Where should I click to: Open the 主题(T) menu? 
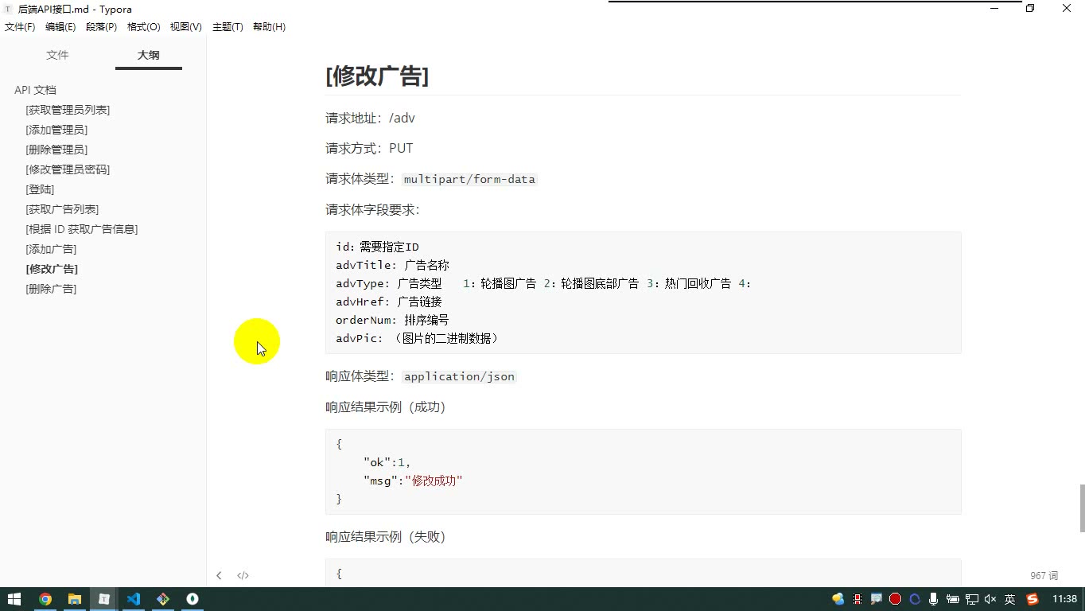227,27
